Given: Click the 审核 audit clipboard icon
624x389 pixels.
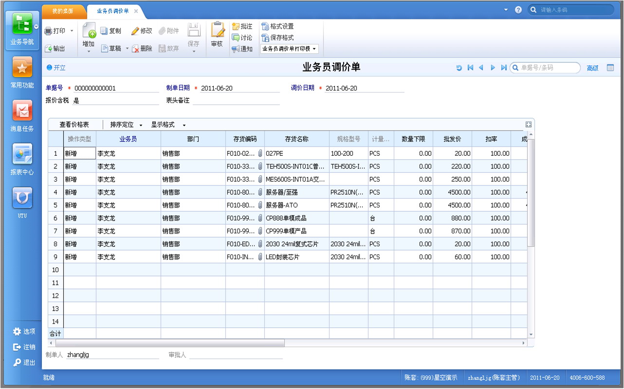Looking at the screenshot, I should tap(217, 30).
